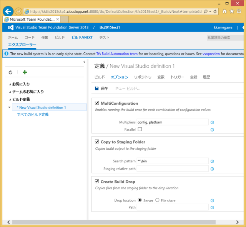246x227 pixels.
Task: Switch to the ビルド definition tab
Action: (x=100, y=77)
